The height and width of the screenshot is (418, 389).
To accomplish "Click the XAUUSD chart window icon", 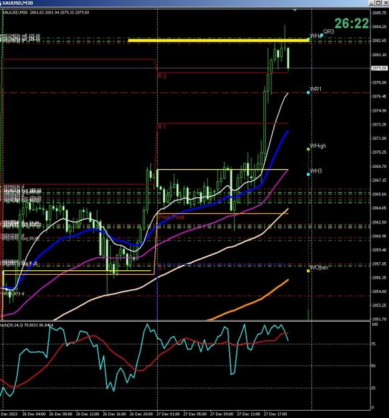I will (1, 3).
